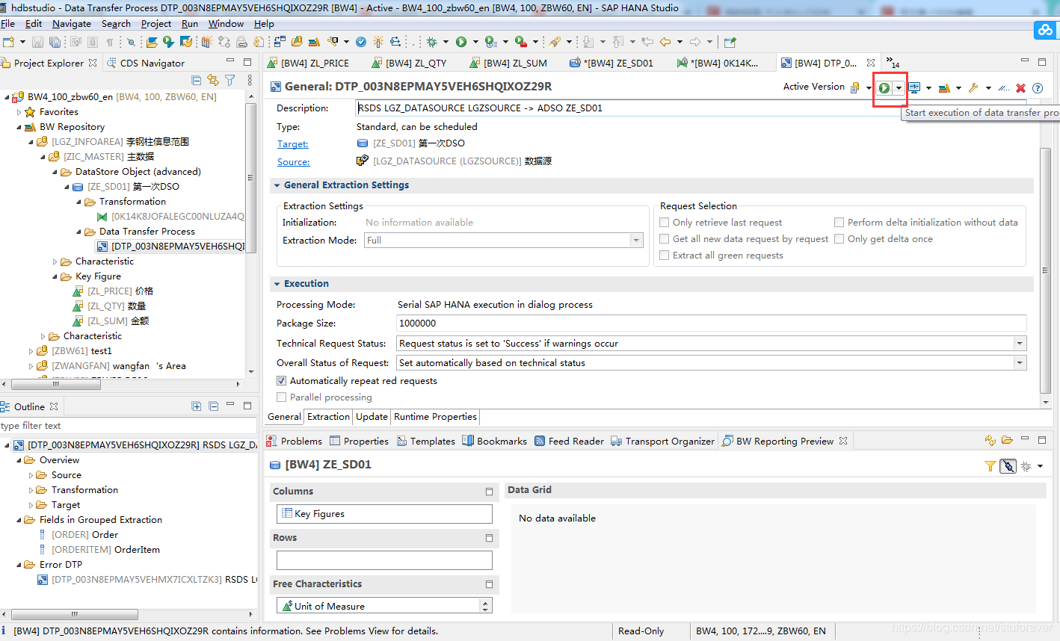Expand the Favorites tree node
The height and width of the screenshot is (641, 1060).
(x=19, y=112)
